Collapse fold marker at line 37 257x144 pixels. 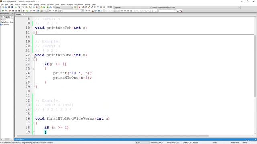(34, 123)
